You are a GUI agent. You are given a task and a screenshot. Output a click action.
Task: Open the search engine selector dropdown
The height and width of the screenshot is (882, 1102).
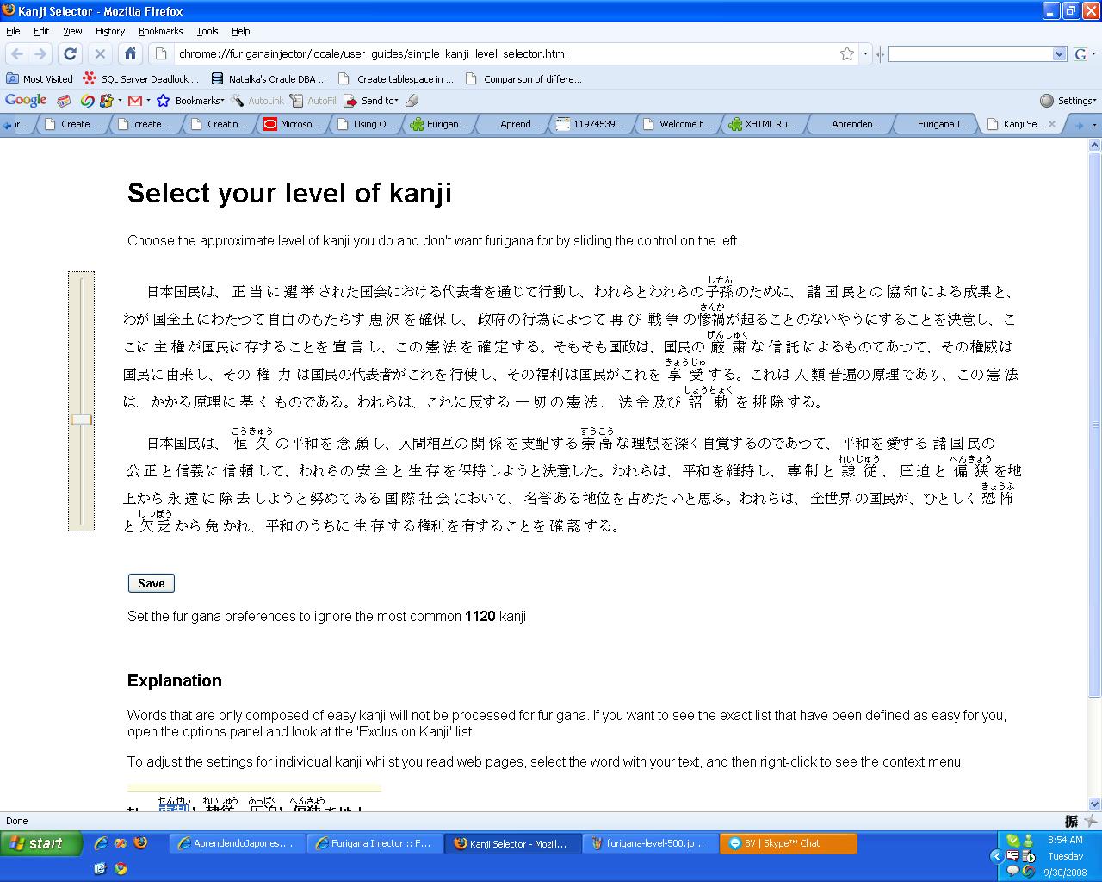pos(1083,53)
